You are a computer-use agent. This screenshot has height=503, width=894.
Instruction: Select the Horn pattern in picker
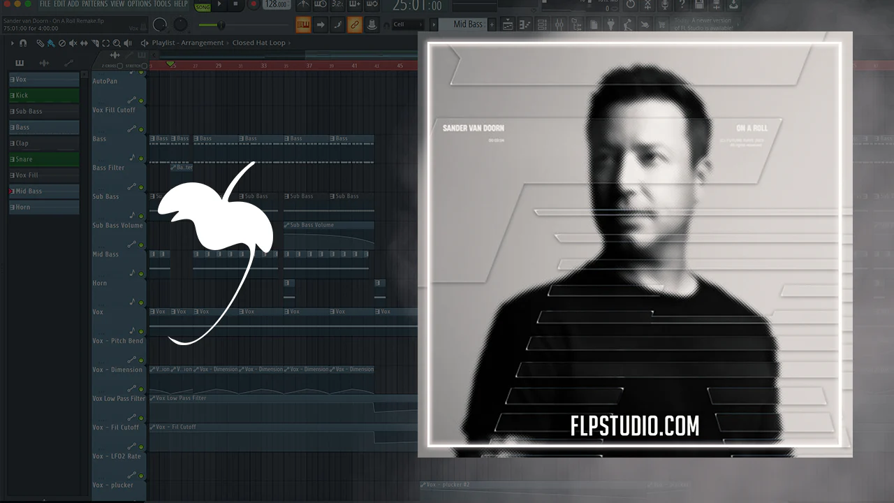coord(44,207)
